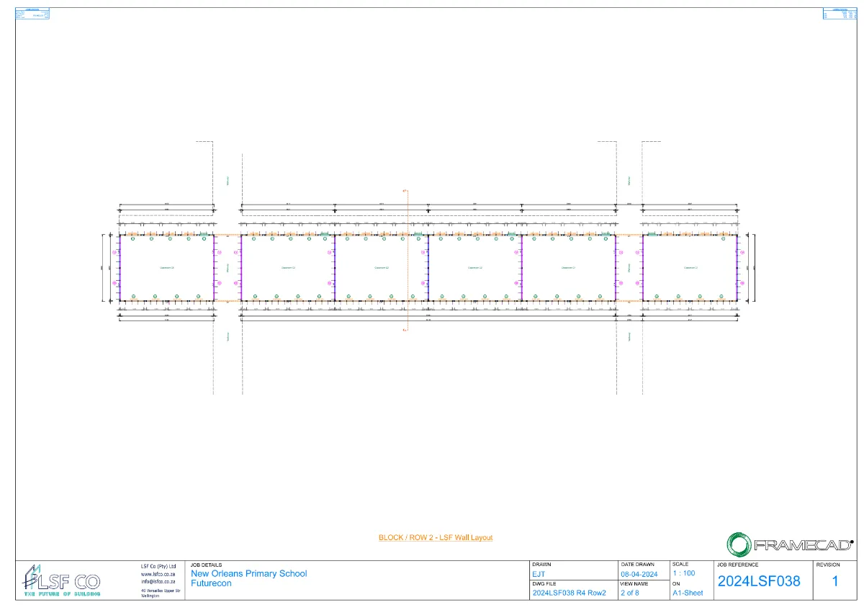
Task: Click the EJT drawn-by value
Action: 539,574
